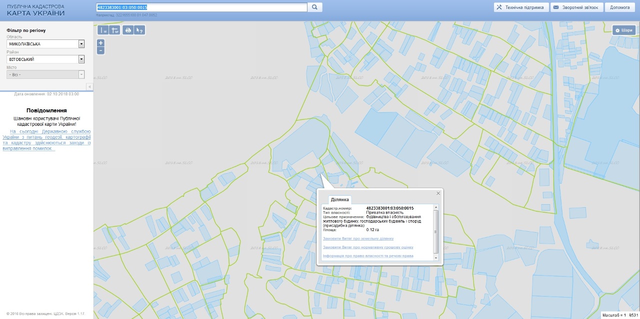
Task: Close the Ділянка info popup
Action: point(438,193)
